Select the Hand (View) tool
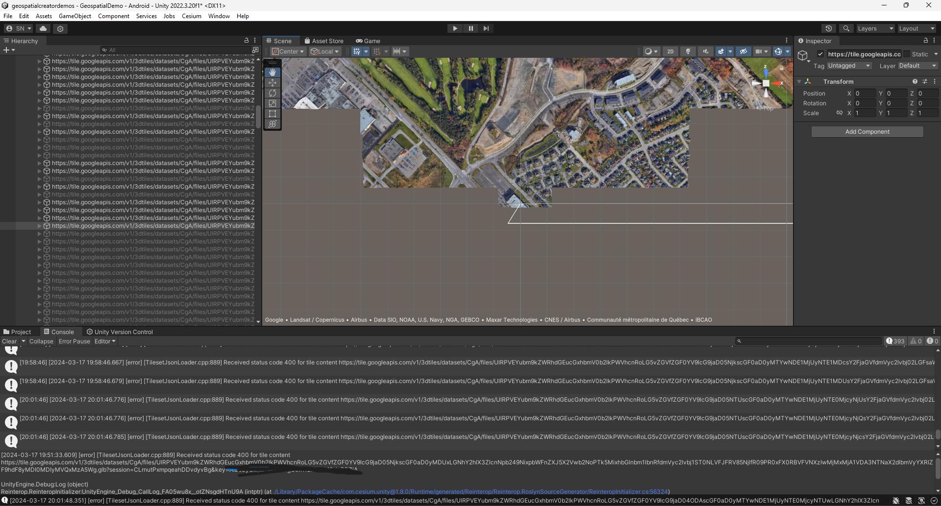This screenshot has width=941, height=506. (272, 72)
